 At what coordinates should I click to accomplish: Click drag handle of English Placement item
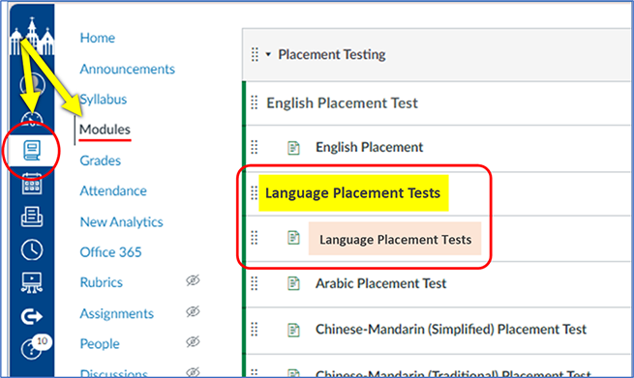pyautogui.click(x=255, y=147)
